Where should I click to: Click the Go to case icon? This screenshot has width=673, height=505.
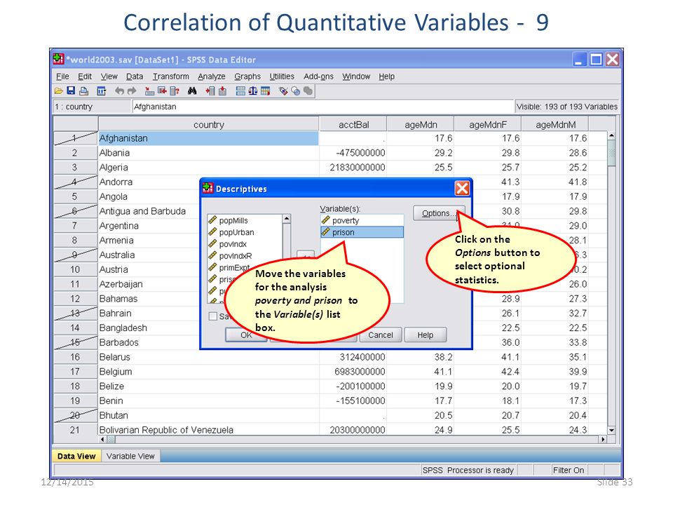[x=150, y=91]
